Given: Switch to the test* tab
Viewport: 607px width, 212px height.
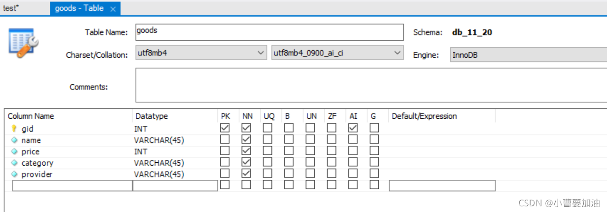Looking at the screenshot, I should (x=11, y=9).
